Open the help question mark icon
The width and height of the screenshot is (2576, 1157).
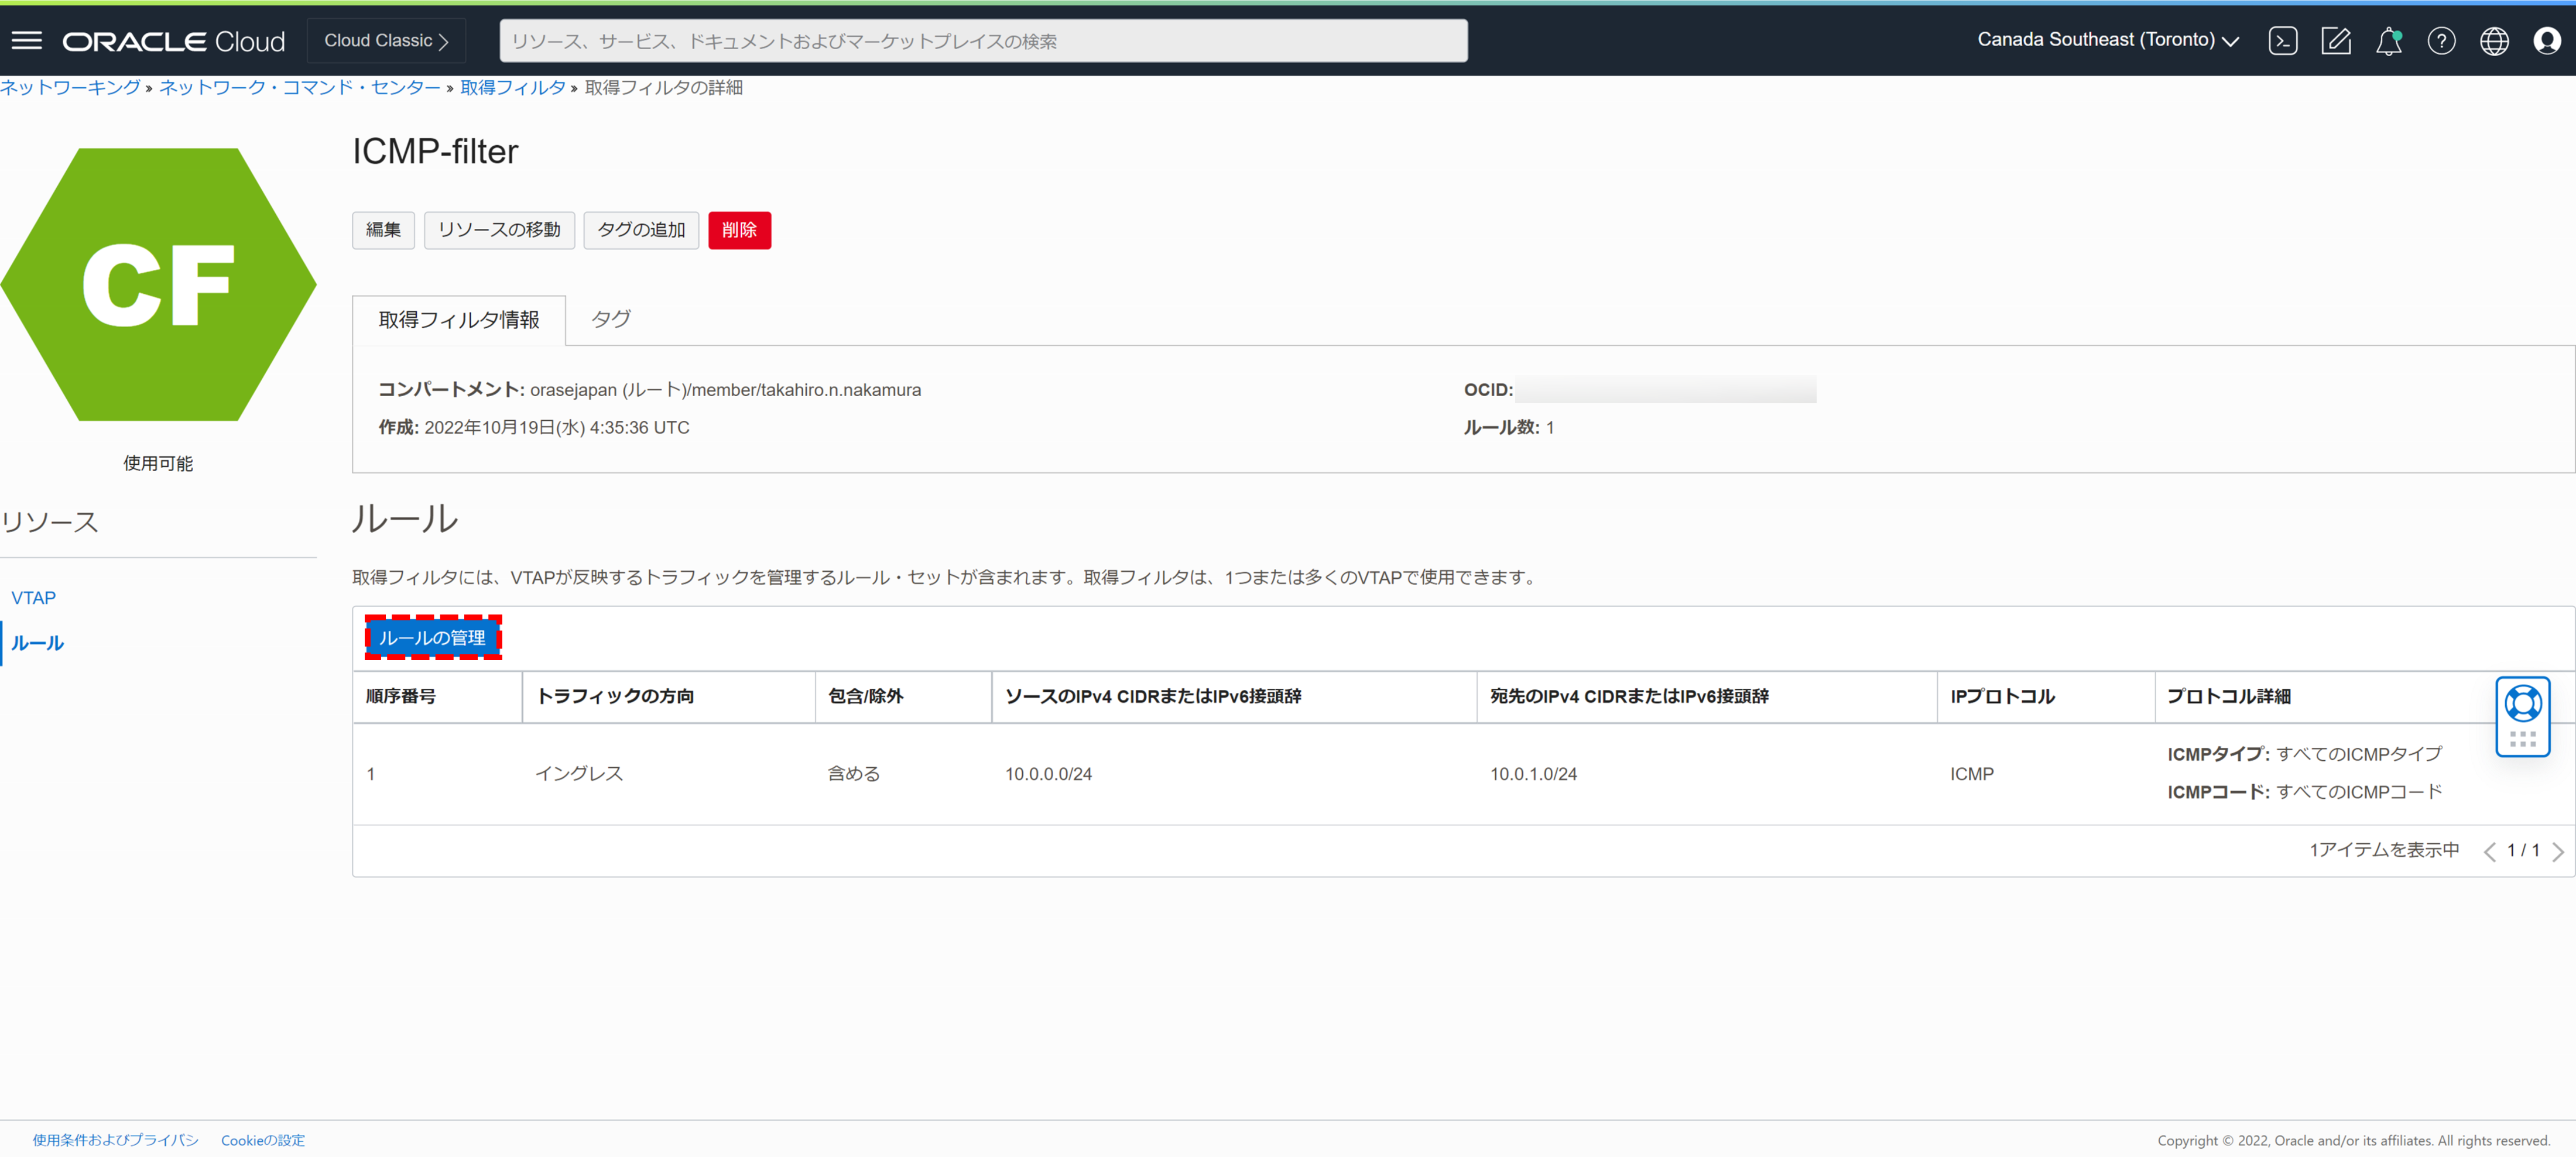[2441, 41]
